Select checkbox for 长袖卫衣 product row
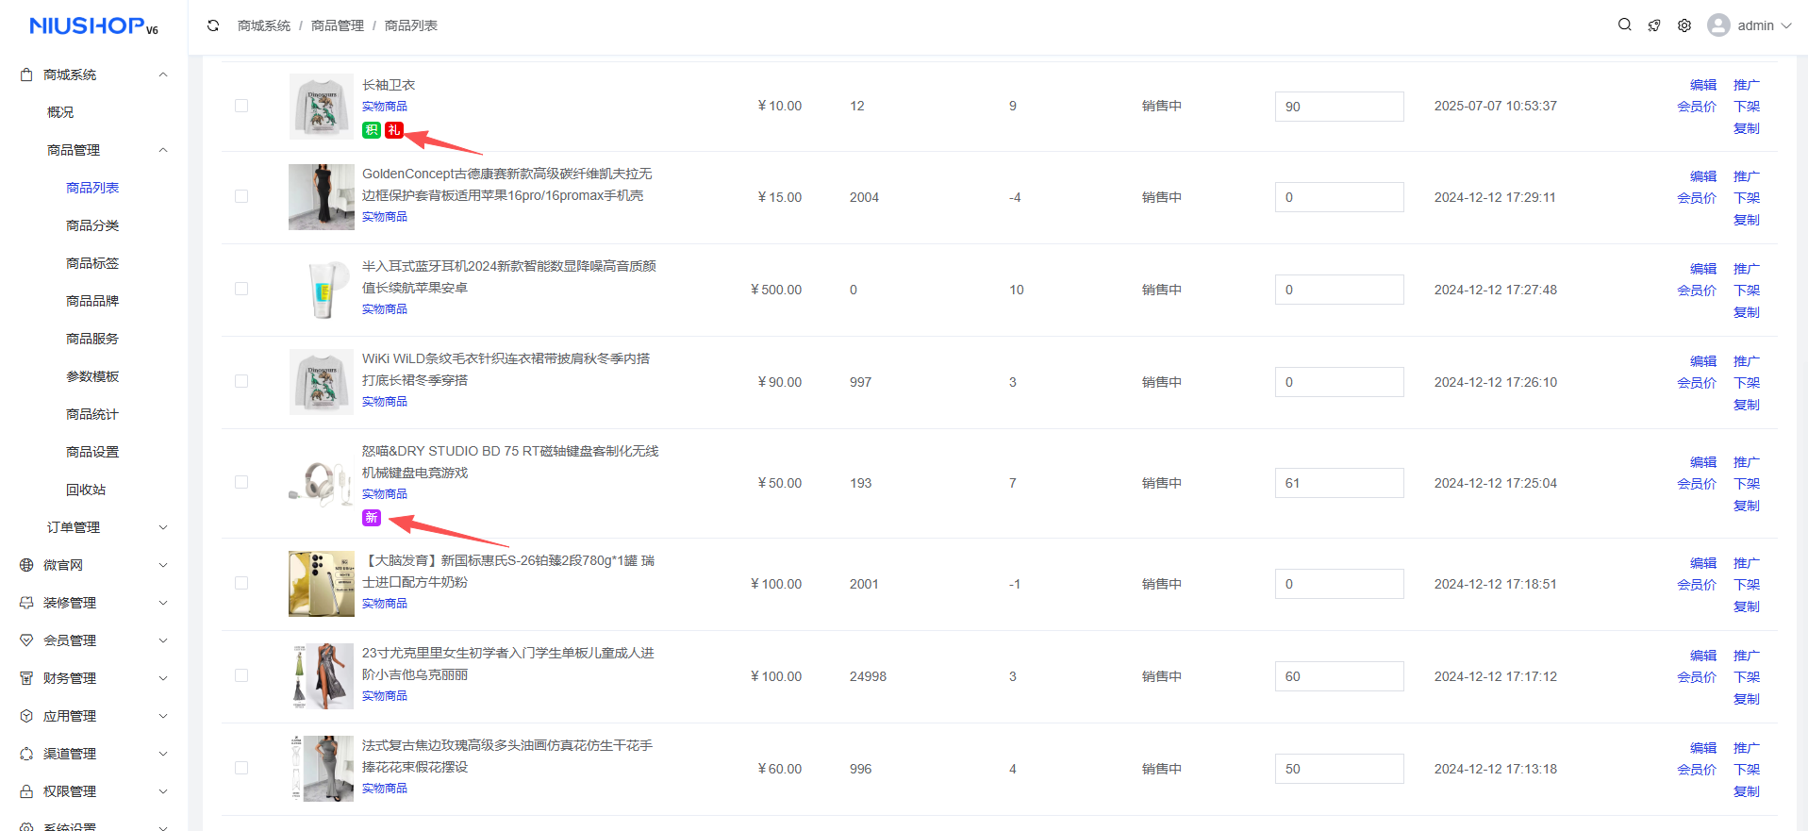 click(x=241, y=106)
